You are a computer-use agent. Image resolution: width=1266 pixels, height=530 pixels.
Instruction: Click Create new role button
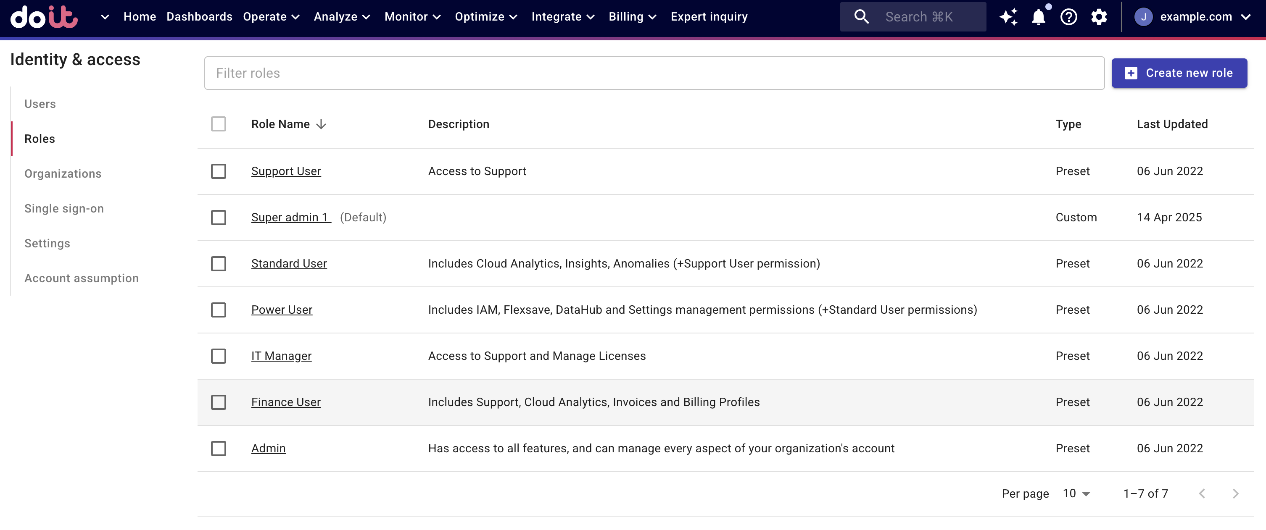(x=1179, y=73)
